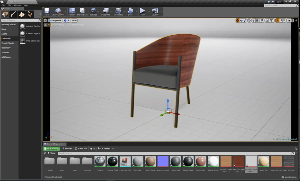300x181 pixels.
Task: Open viewport options arrow dropdown
Action: (x=45, y=20)
